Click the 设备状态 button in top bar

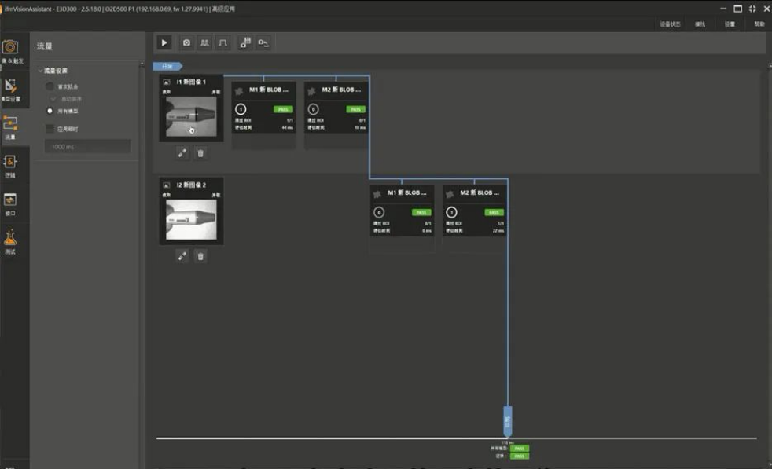tap(670, 24)
